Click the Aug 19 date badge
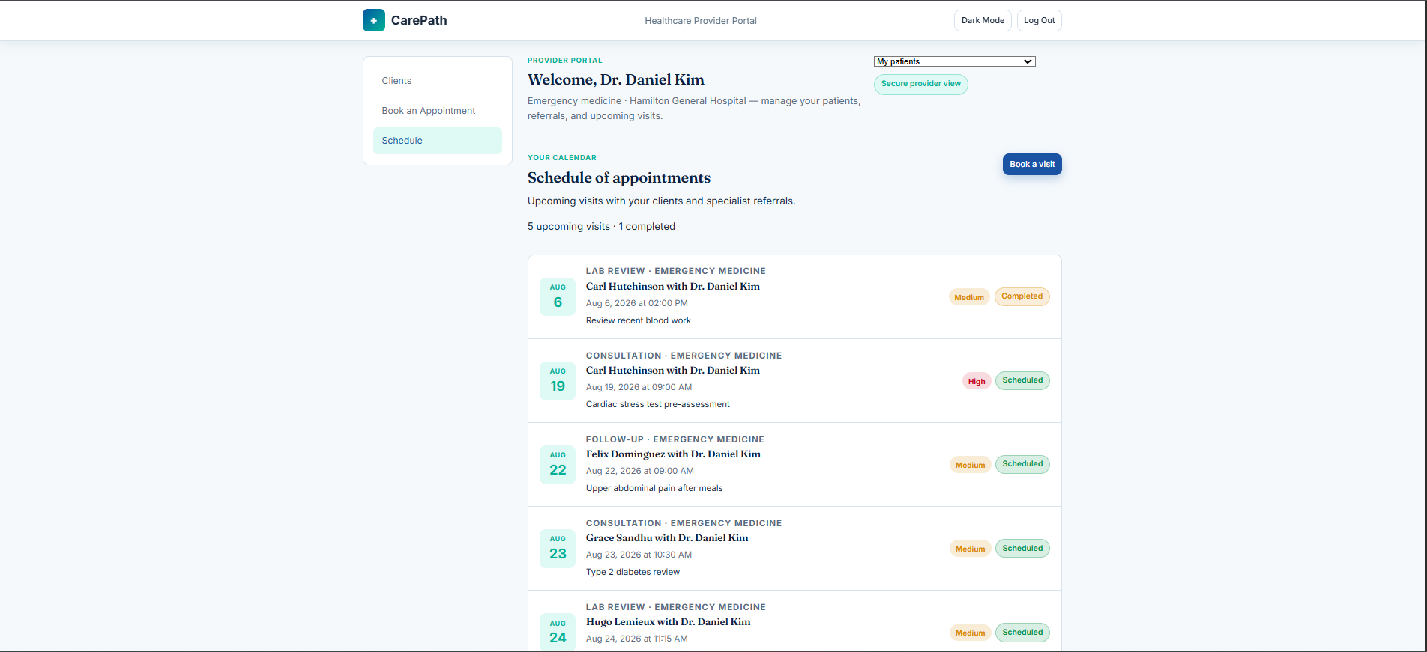 point(558,380)
